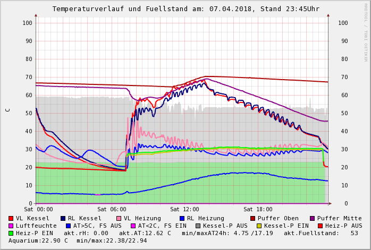Image resolution: width=371 pixels, height=250 pixels.
Task: Select the blue RL Heizung legend swatch
Action: point(182,218)
